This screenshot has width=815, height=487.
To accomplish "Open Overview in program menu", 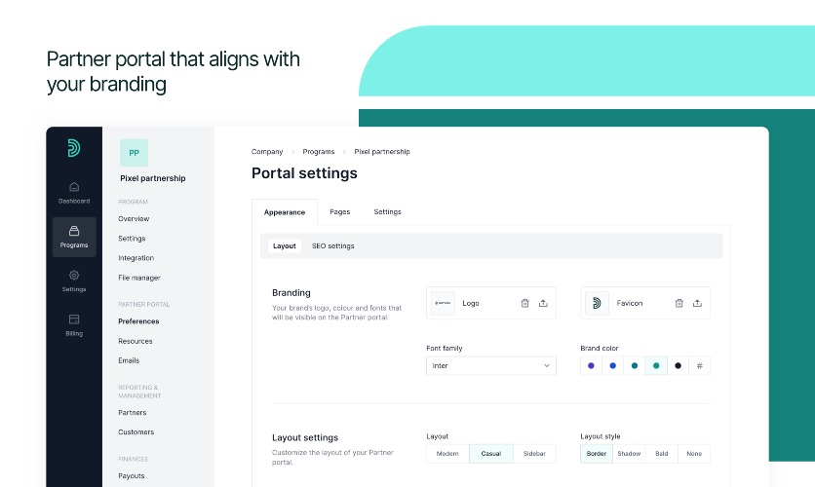I will (x=134, y=218).
